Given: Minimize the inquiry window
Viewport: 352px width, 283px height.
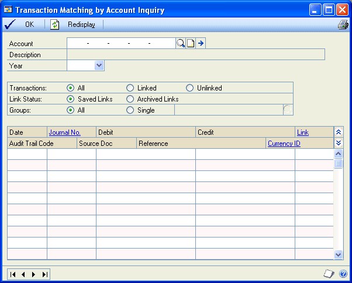Looking at the screenshot, I should [315, 10].
